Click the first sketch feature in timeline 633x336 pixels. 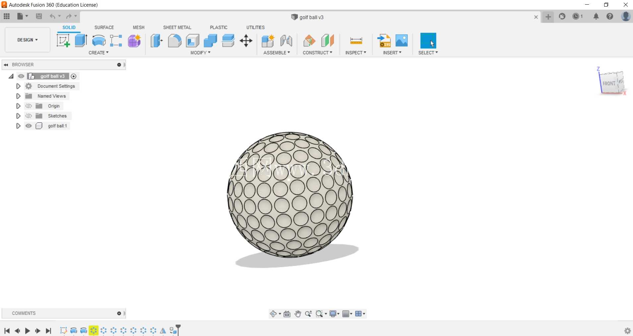coord(64,330)
